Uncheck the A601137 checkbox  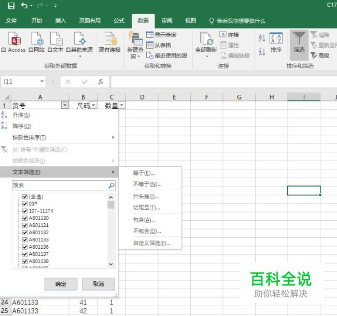(25, 254)
